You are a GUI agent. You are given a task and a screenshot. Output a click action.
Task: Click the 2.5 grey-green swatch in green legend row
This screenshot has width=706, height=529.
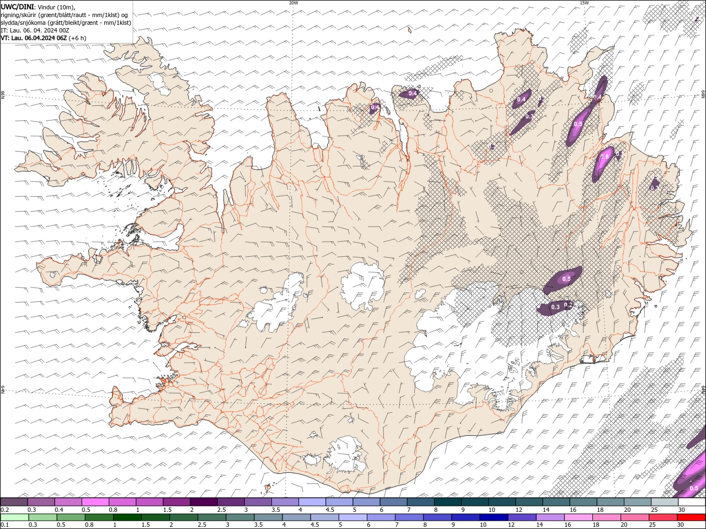(211, 517)
